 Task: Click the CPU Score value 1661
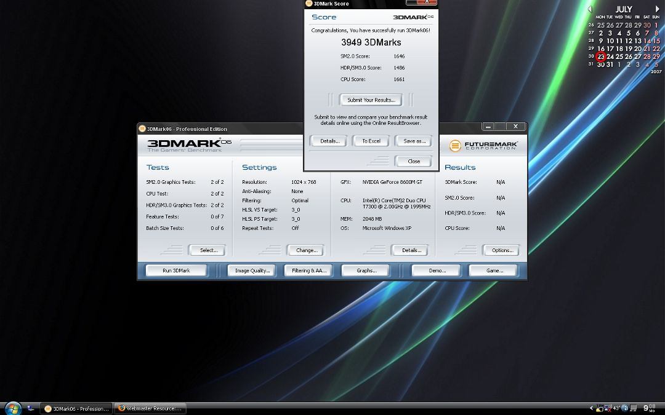399,79
